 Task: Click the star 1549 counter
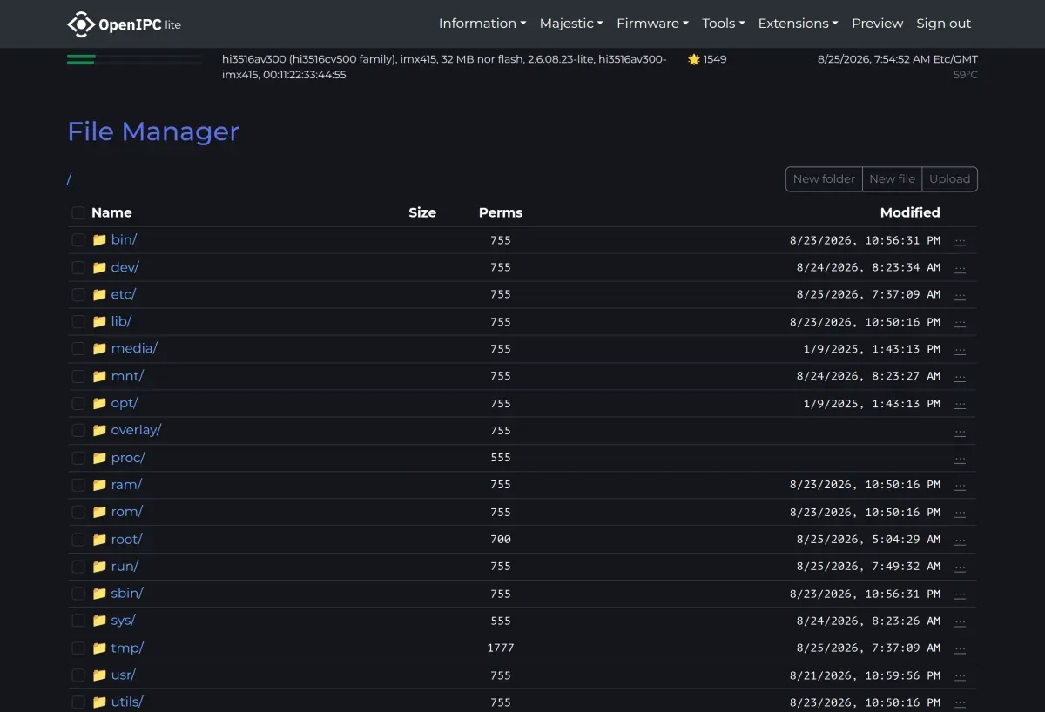(707, 59)
